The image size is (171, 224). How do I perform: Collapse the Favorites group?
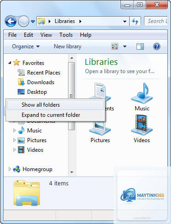10,63
